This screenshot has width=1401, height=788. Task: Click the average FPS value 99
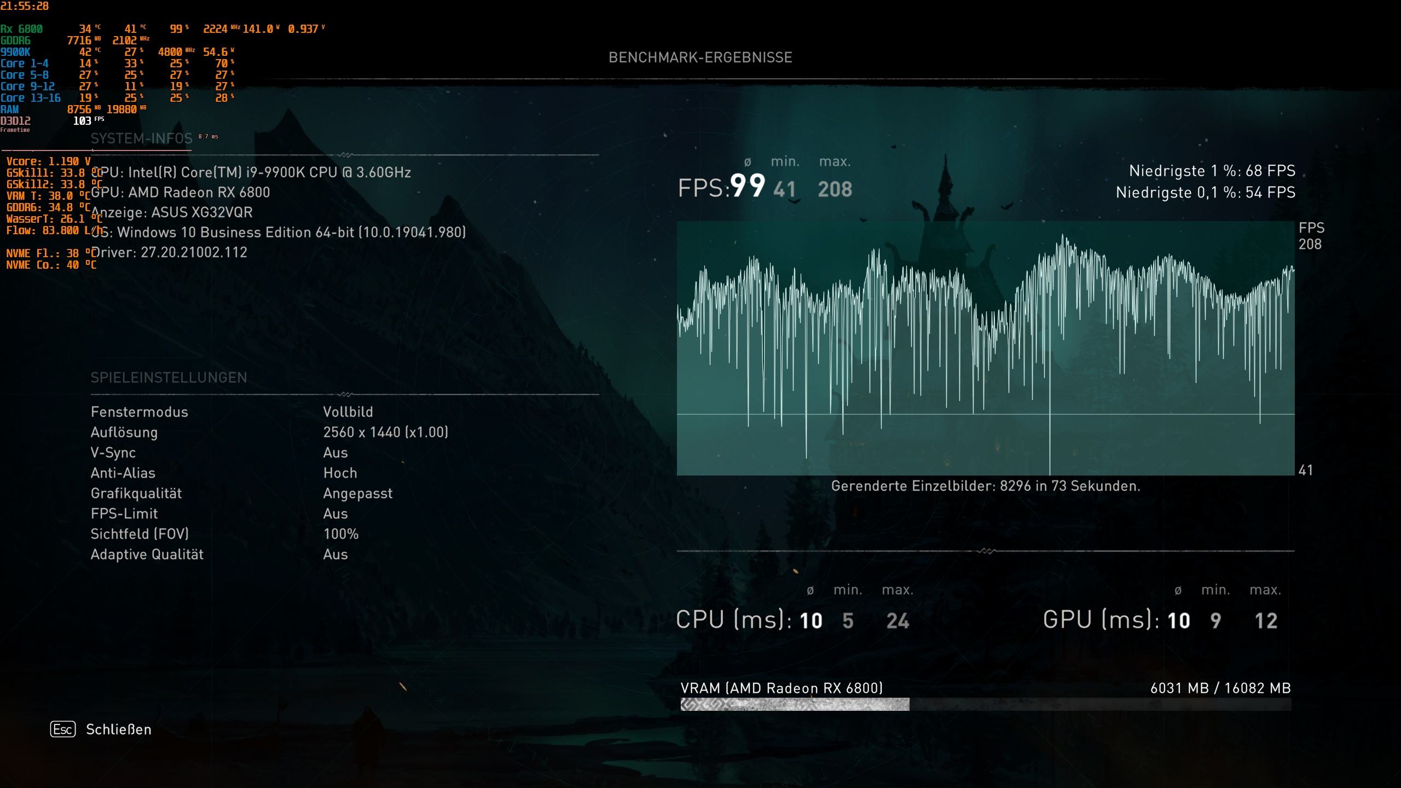pyautogui.click(x=748, y=186)
